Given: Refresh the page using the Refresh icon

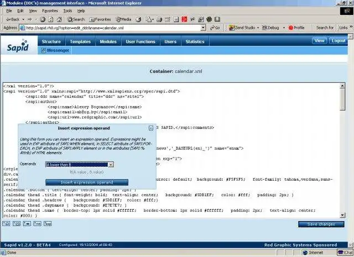Looking at the screenshot, I should (51, 20).
